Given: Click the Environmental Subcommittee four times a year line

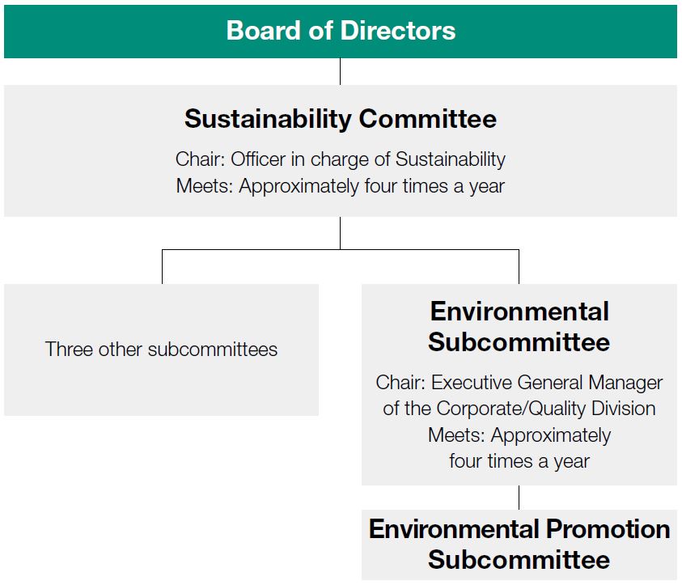Looking at the screenshot, I should 519,461.
